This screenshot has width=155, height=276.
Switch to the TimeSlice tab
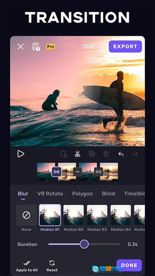click(x=134, y=194)
